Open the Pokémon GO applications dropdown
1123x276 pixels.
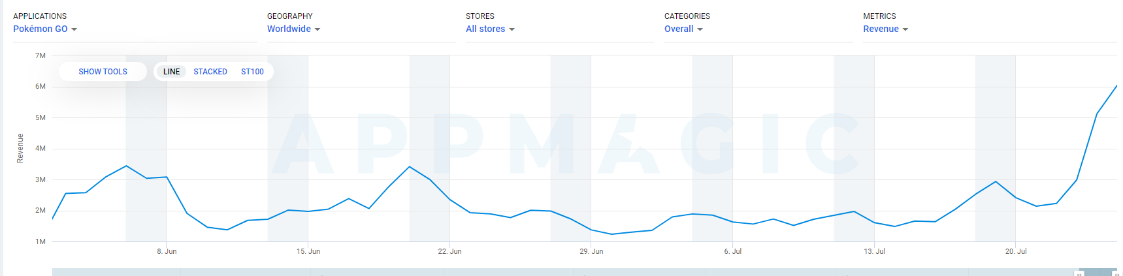point(45,29)
